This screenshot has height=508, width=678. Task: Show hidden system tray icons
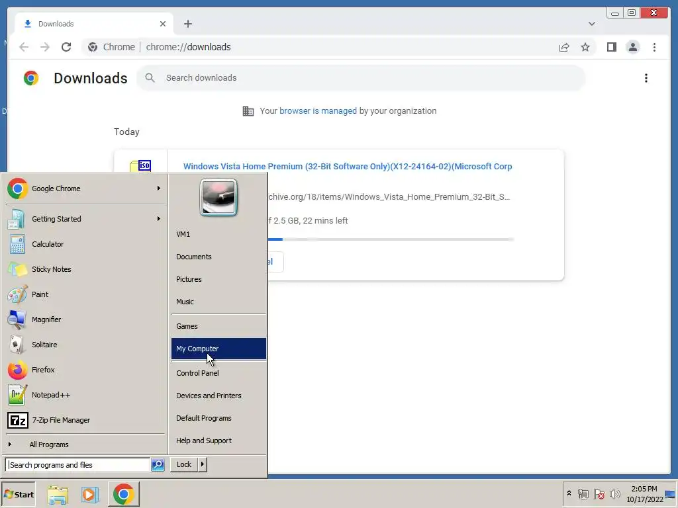pyautogui.click(x=569, y=493)
